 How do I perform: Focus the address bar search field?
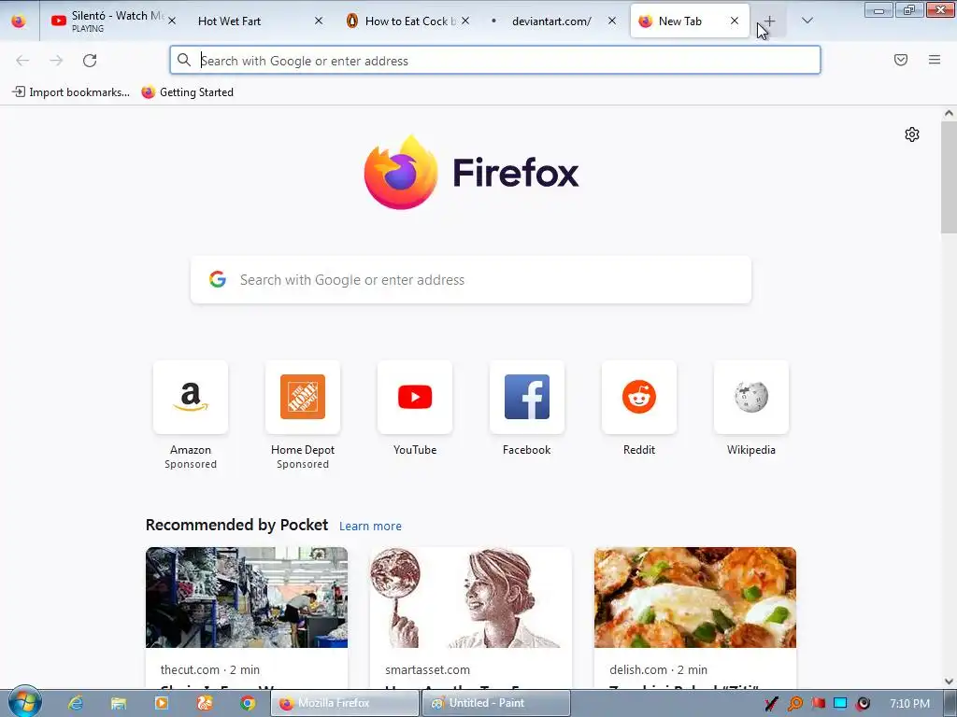coord(495,61)
